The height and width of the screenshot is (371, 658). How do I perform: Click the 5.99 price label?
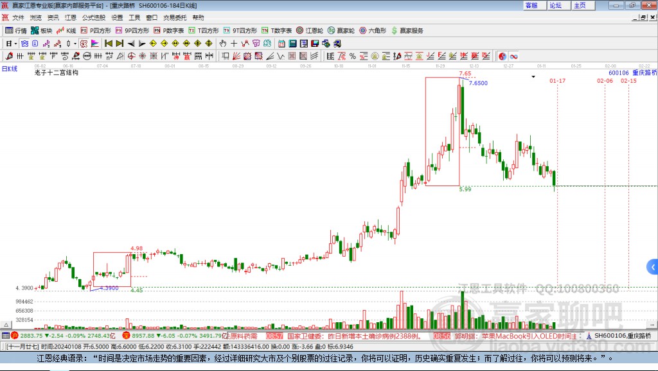[465, 189]
